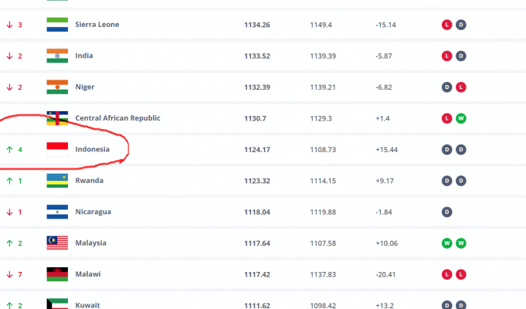The image size is (526, 309).
Task: Click the Malawi flag icon
Action: 57,274
